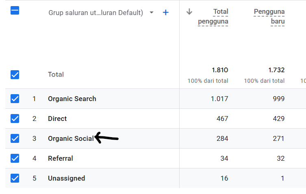
Task: Uncheck the Total row checkbox
Action: pos(15,75)
